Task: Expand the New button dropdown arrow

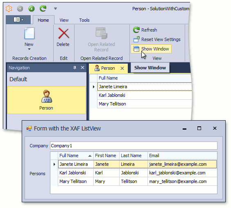Action: tap(29, 49)
